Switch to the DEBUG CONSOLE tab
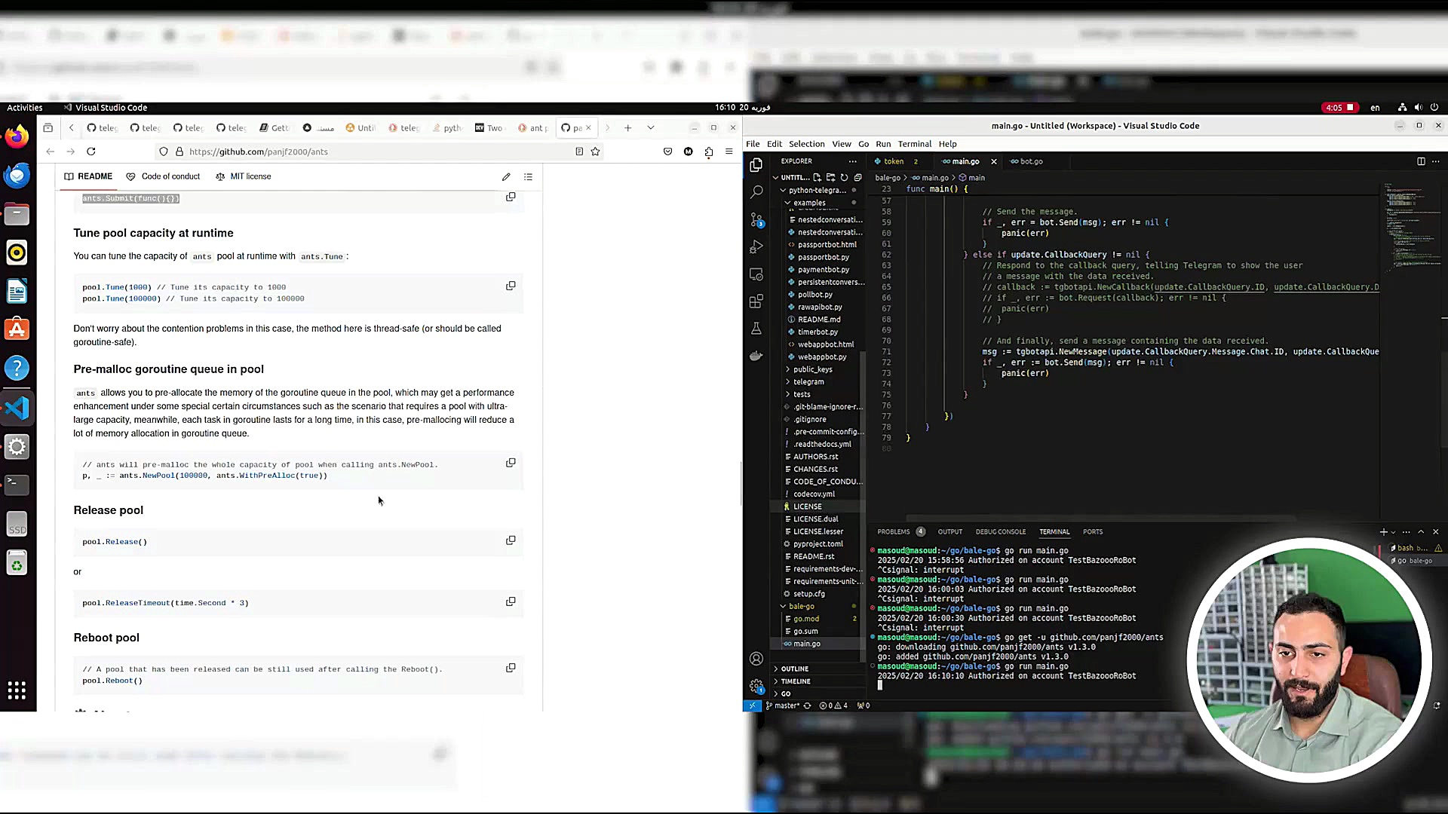The width and height of the screenshot is (1448, 814). pos(1000,532)
